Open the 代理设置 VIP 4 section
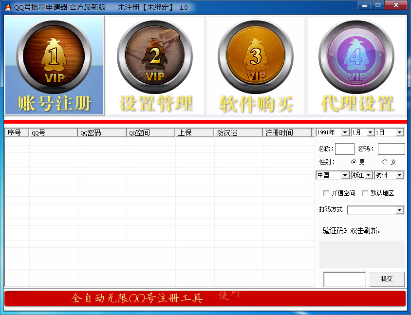 pyautogui.click(x=356, y=66)
